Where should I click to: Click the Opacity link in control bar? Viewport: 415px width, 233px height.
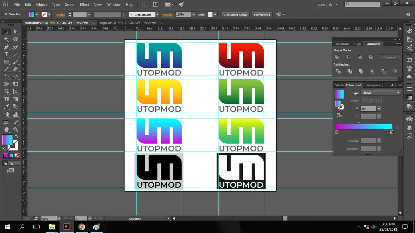168,15
